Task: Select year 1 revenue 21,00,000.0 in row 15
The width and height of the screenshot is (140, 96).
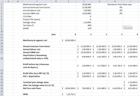Action: point(84,46)
